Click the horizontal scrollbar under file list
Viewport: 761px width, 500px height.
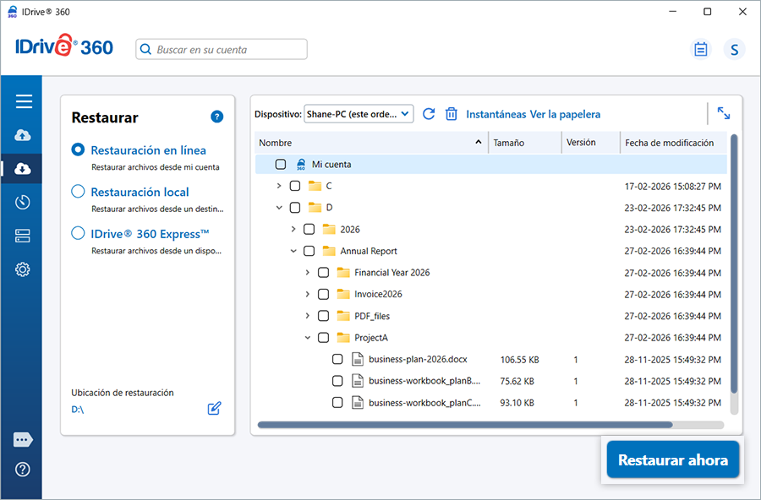[465, 425]
